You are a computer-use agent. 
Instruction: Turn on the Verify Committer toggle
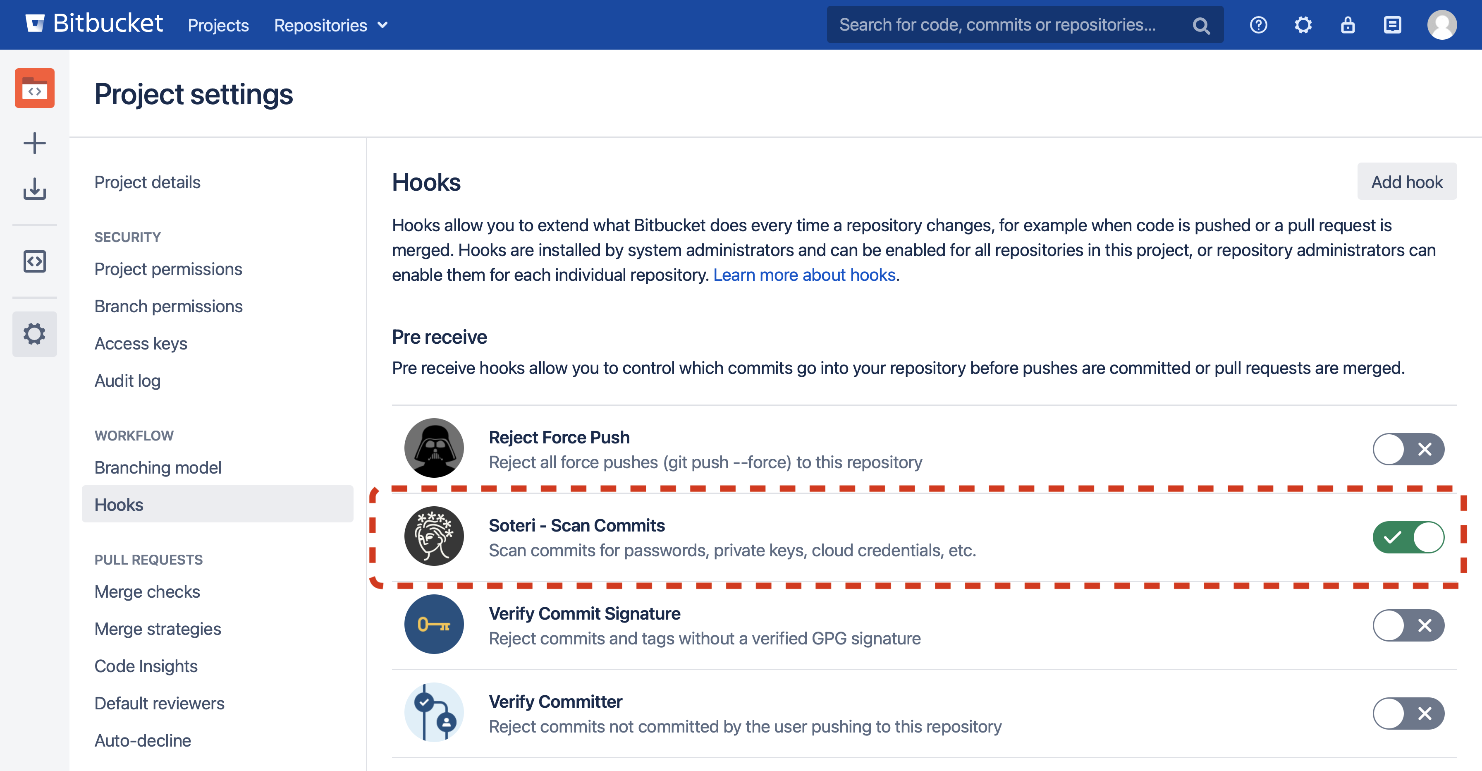(x=1408, y=714)
